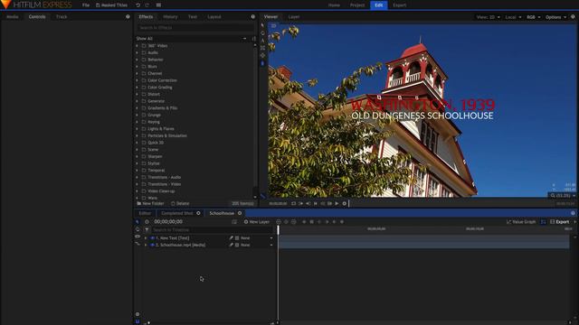Select the hand pan tool in viewer

[x=262, y=32]
